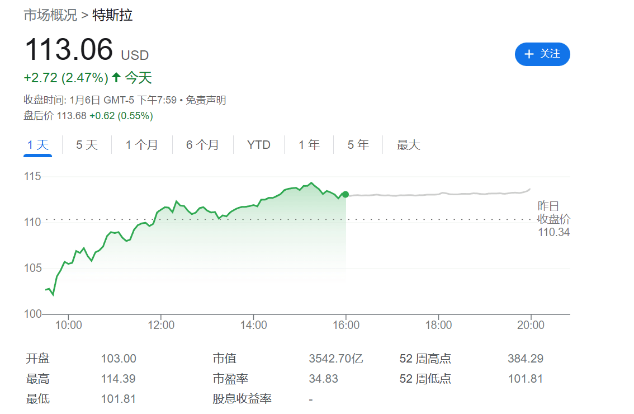Open the 市场概况 breadcrumb link
Image resolution: width=634 pixels, height=414 pixels.
point(50,15)
